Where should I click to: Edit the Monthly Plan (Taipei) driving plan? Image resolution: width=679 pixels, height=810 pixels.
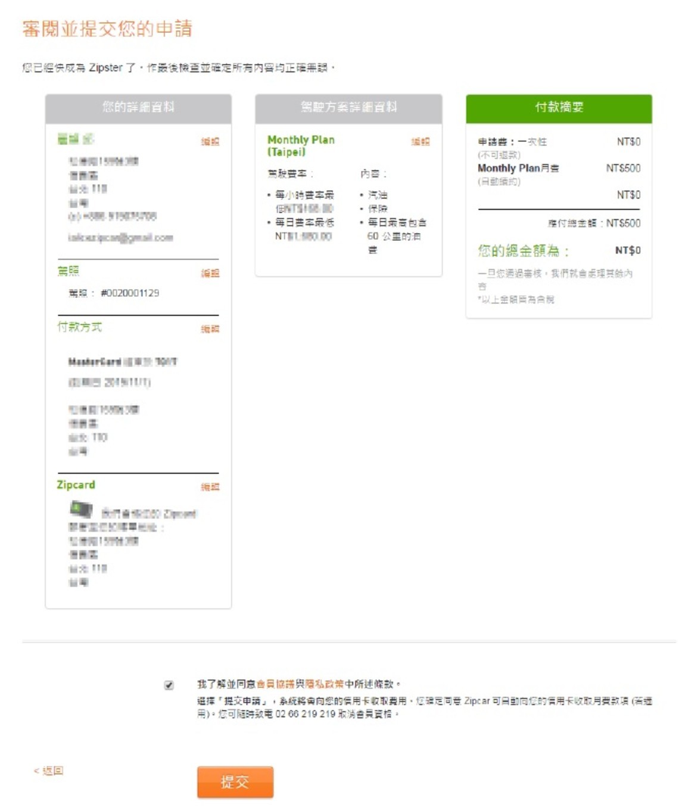point(421,141)
